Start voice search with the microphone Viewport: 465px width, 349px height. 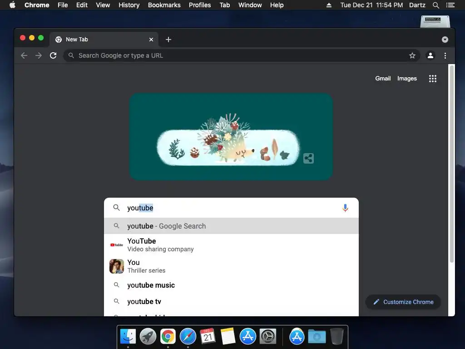point(345,208)
